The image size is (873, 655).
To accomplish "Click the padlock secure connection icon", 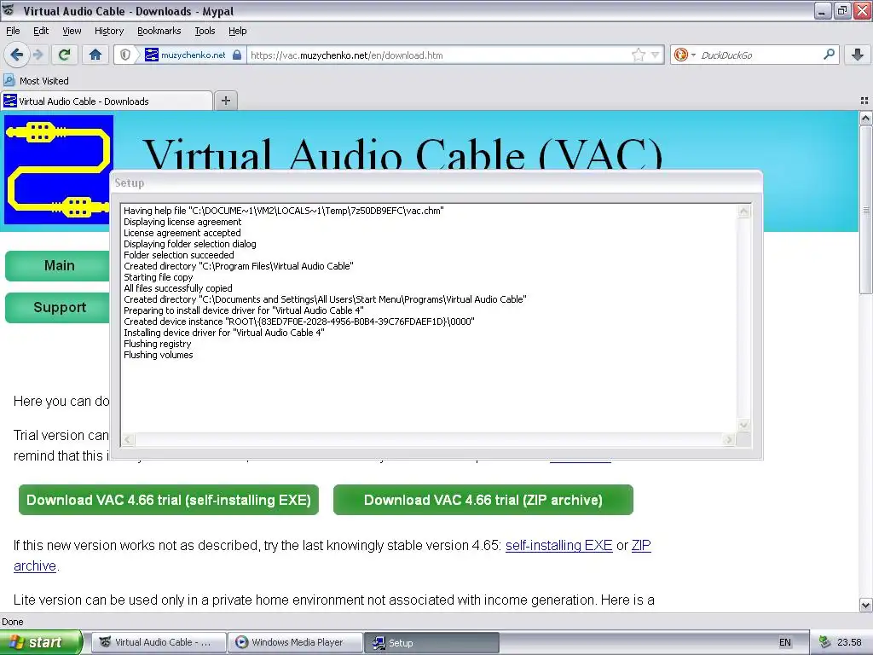I will [237, 55].
